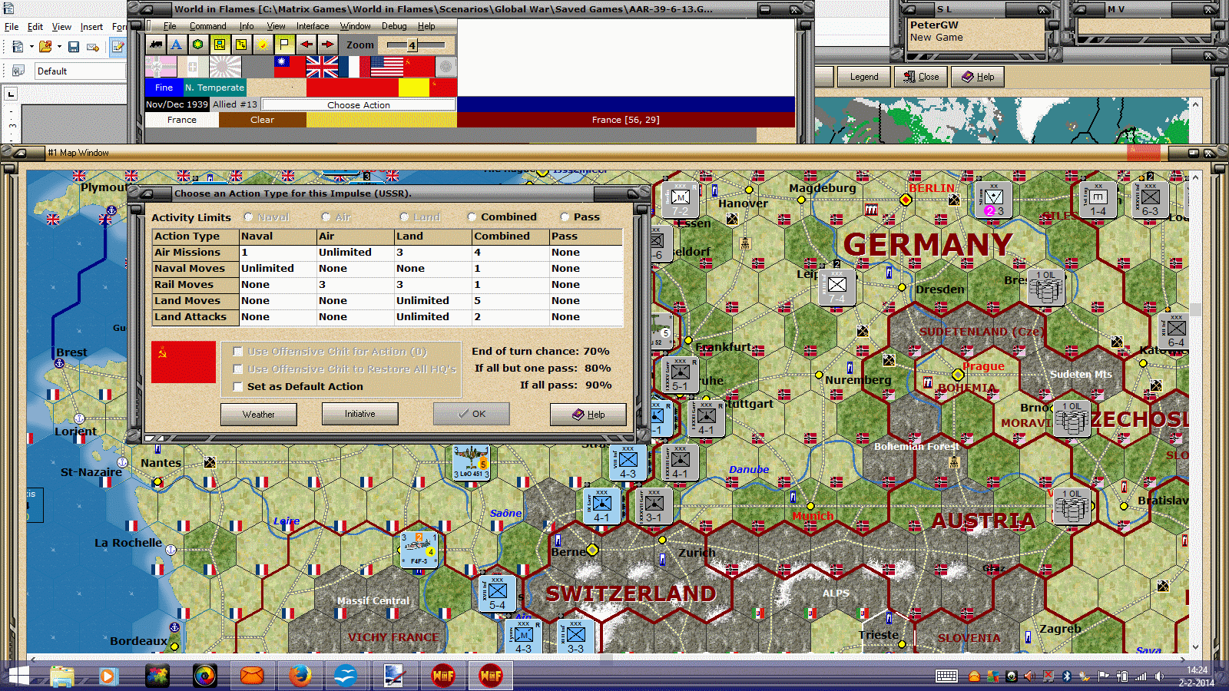Click the OK button in action dialog

pos(472,414)
